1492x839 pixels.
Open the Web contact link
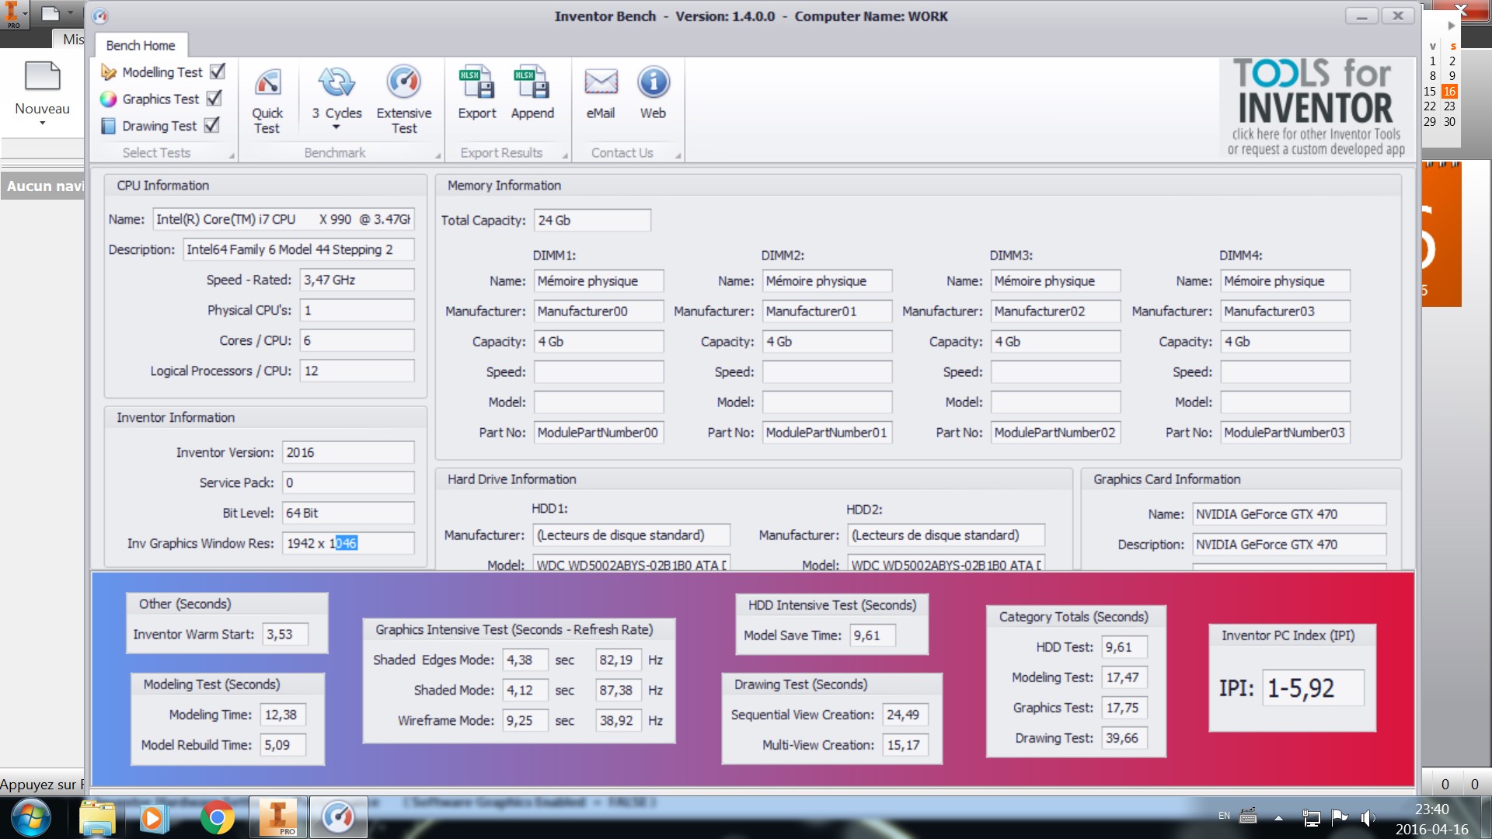point(653,93)
